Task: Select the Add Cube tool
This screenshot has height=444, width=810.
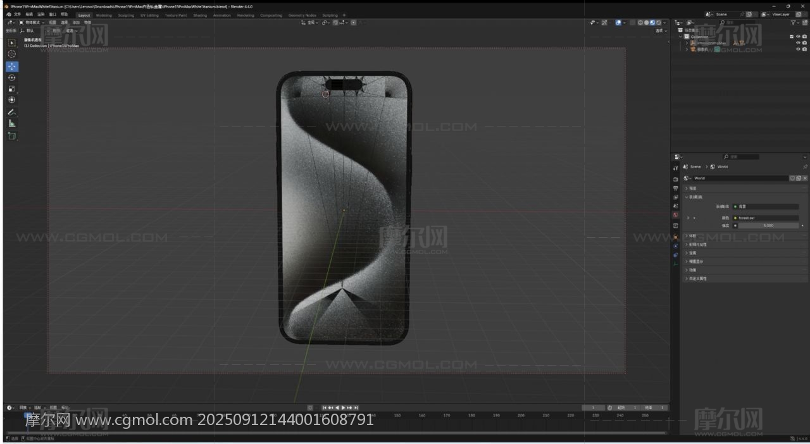Action: tap(11, 136)
